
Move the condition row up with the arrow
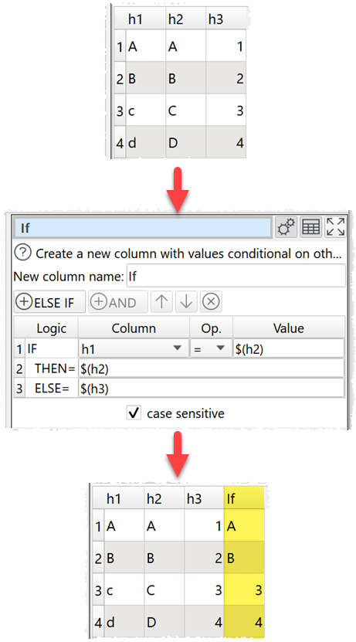pos(161,302)
